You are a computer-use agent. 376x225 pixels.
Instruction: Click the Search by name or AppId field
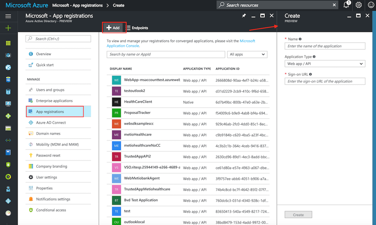pyautogui.click(x=166, y=54)
